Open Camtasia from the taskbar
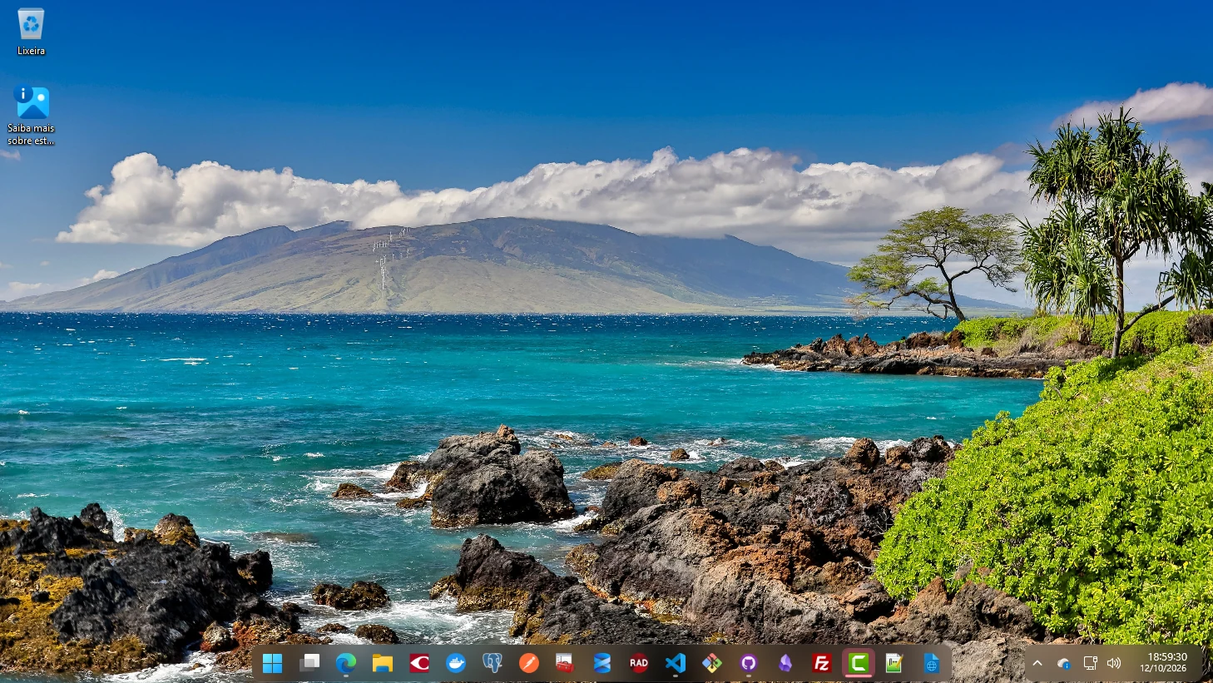The width and height of the screenshot is (1213, 683). click(x=859, y=663)
